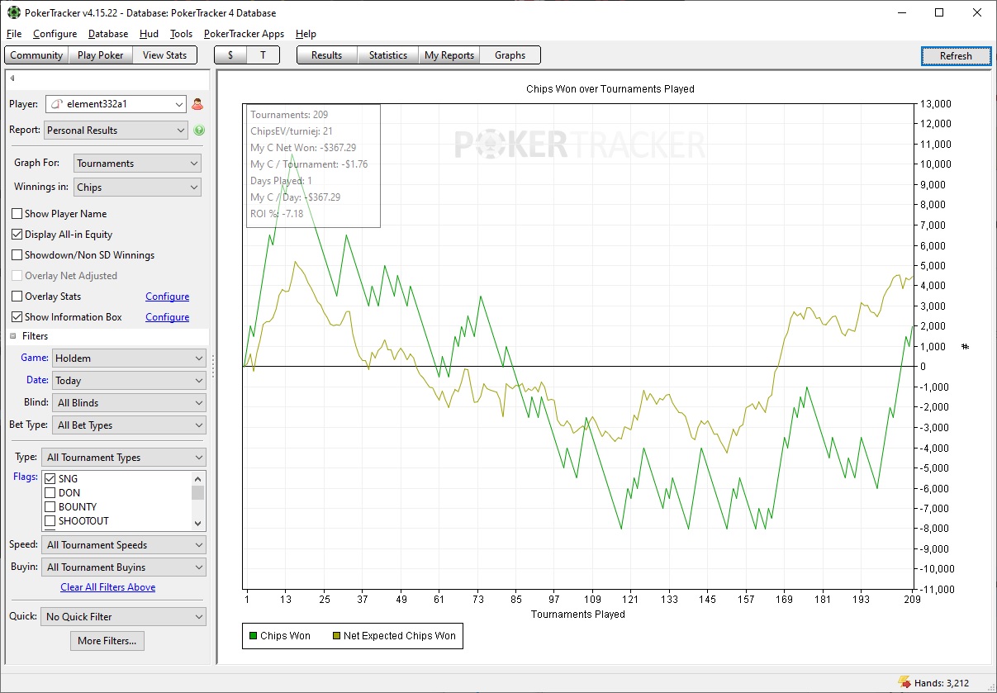The height and width of the screenshot is (693, 997).
Task: Click the olive Net Expected Chips Won swatch
Action: click(336, 636)
